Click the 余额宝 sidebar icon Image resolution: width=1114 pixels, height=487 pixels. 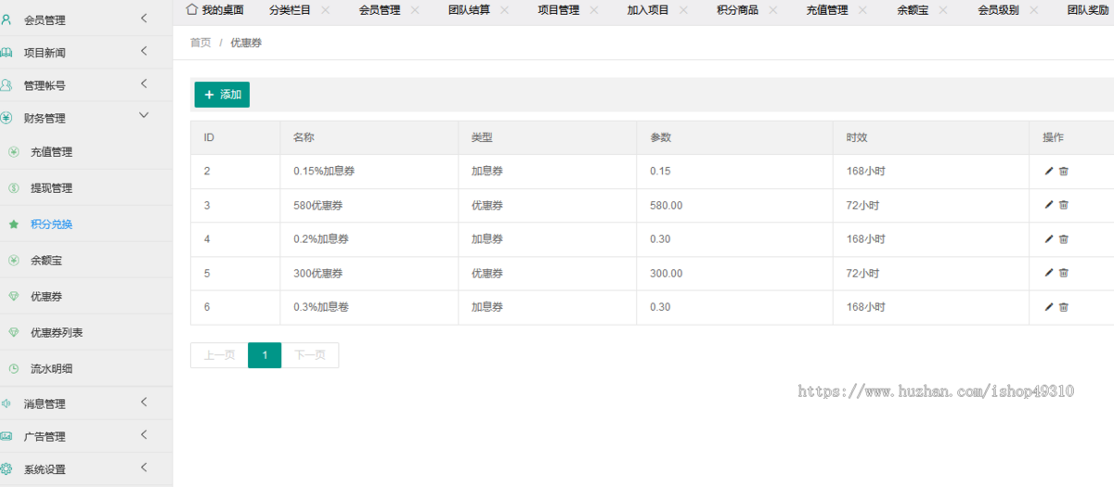coord(13,260)
